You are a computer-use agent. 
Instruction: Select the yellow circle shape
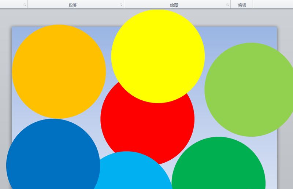click(x=158, y=55)
